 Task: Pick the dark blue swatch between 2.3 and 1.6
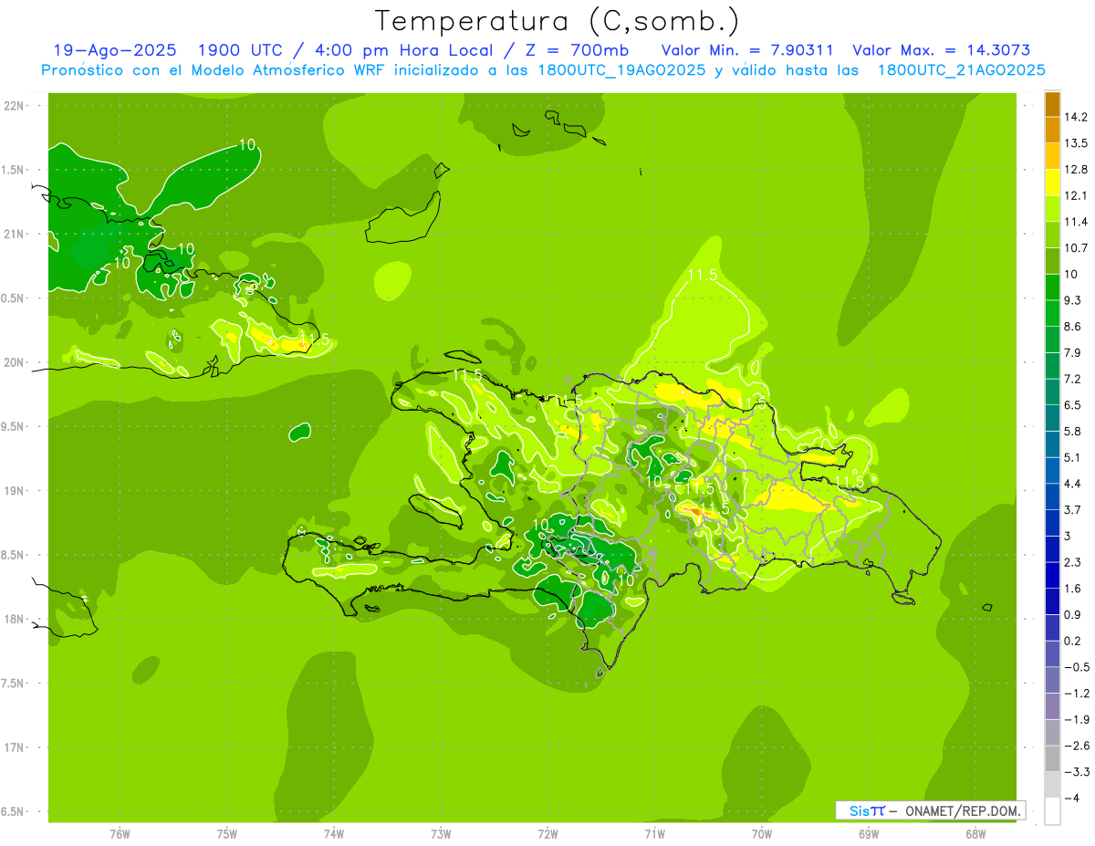coord(1052,575)
